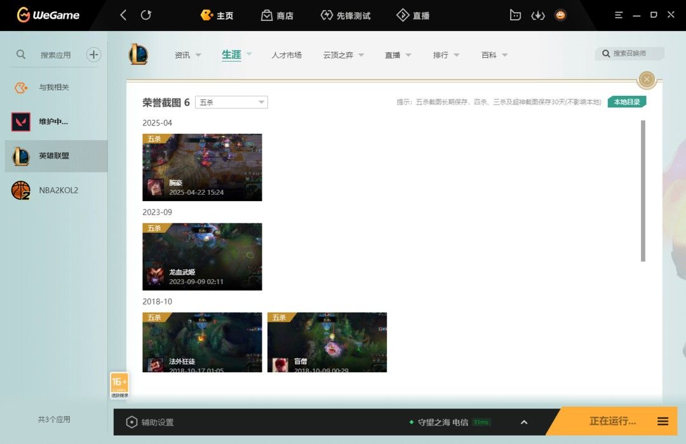Click the League of Legends header logo
The image size is (686, 444).
(x=138, y=55)
